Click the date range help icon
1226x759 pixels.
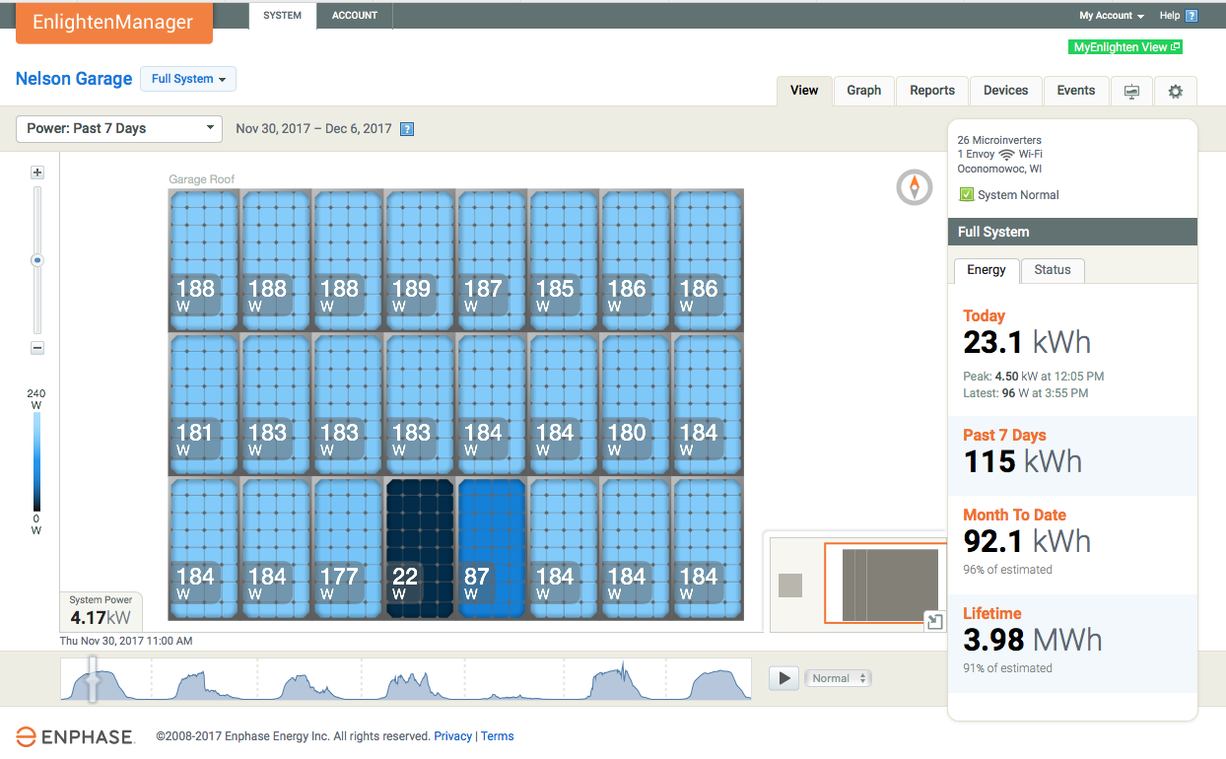tap(407, 129)
